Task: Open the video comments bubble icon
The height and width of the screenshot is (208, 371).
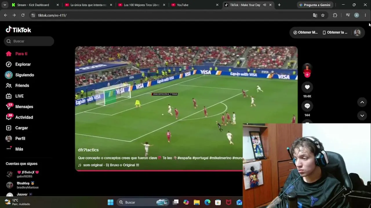Action: click(x=307, y=106)
